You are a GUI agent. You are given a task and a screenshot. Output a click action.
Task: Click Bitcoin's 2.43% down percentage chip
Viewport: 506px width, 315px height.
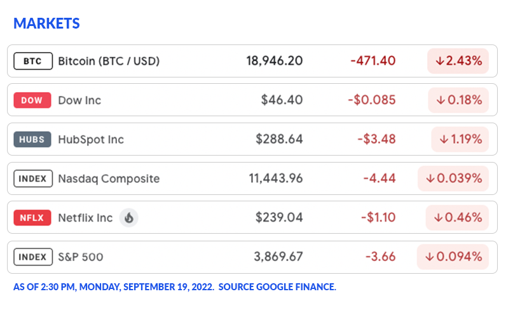pyautogui.click(x=458, y=61)
